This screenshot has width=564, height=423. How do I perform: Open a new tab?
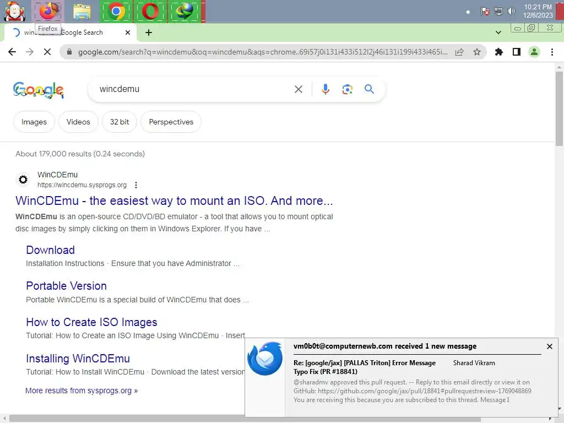(149, 32)
